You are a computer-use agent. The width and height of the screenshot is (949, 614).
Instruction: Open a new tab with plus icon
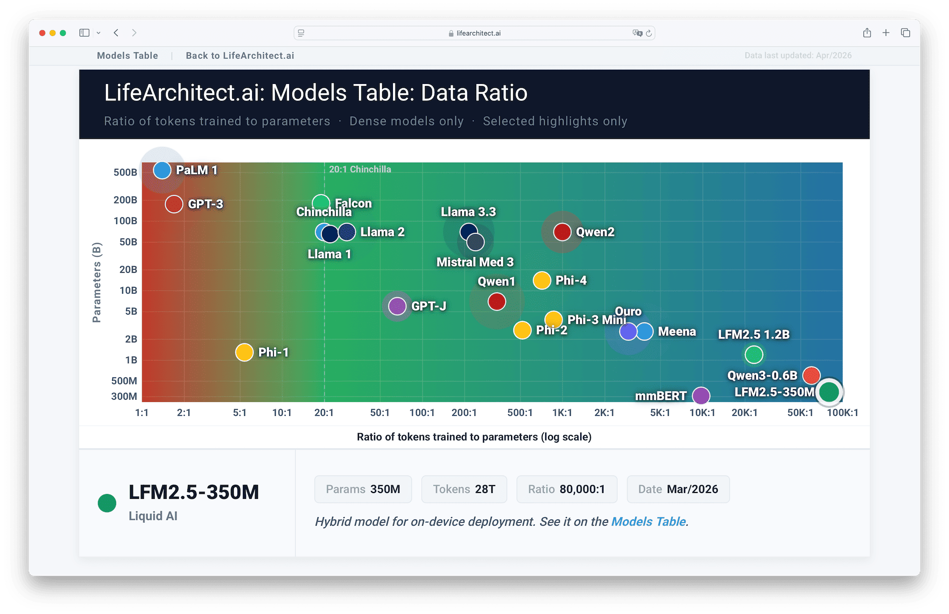tap(886, 33)
